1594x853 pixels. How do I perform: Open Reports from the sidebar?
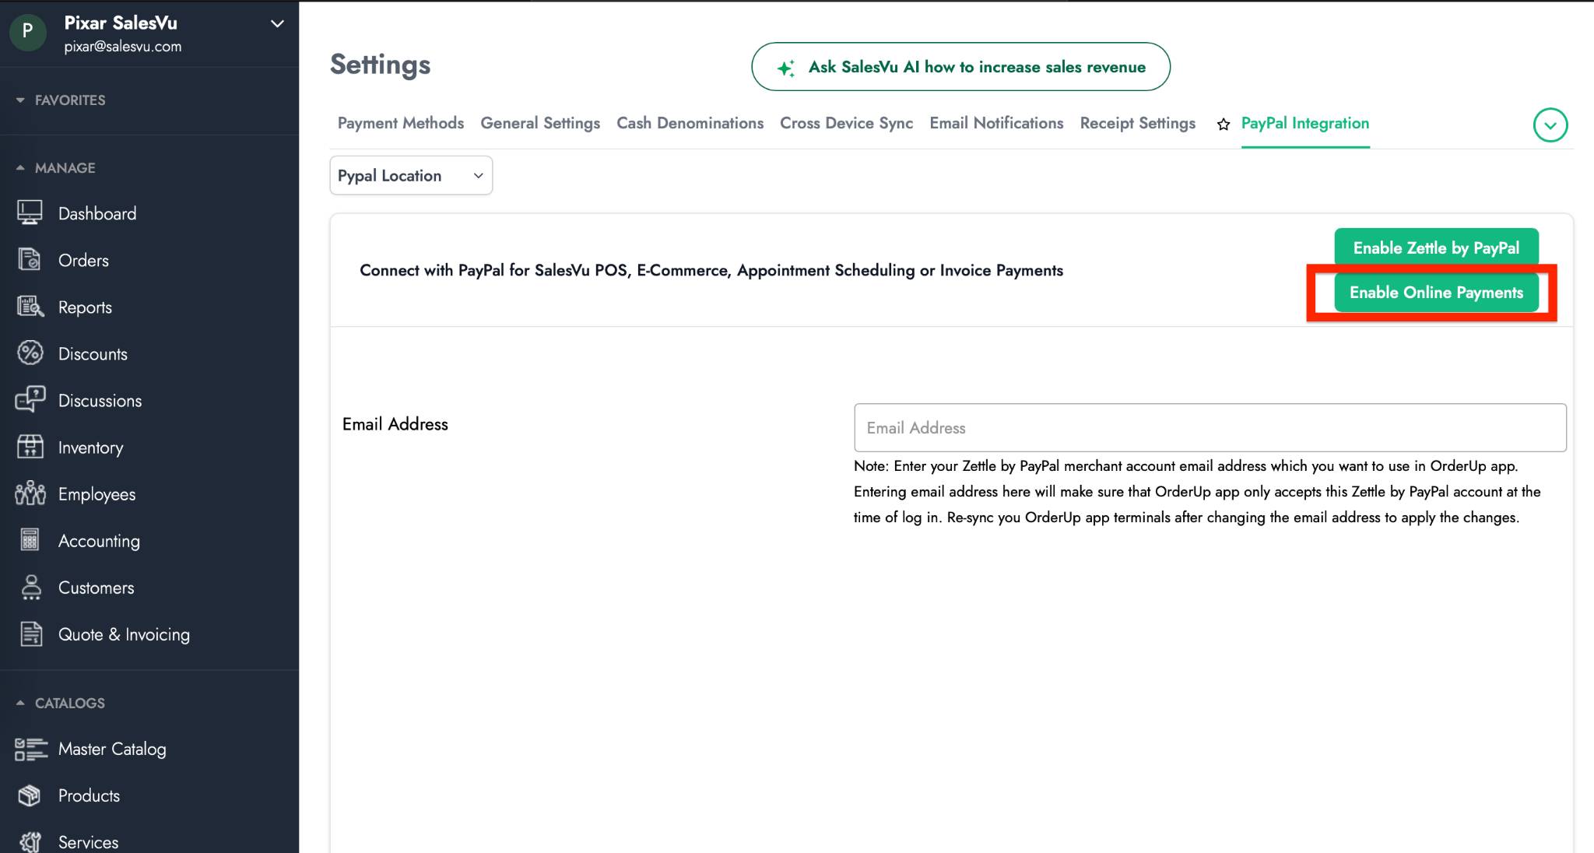[x=85, y=307]
